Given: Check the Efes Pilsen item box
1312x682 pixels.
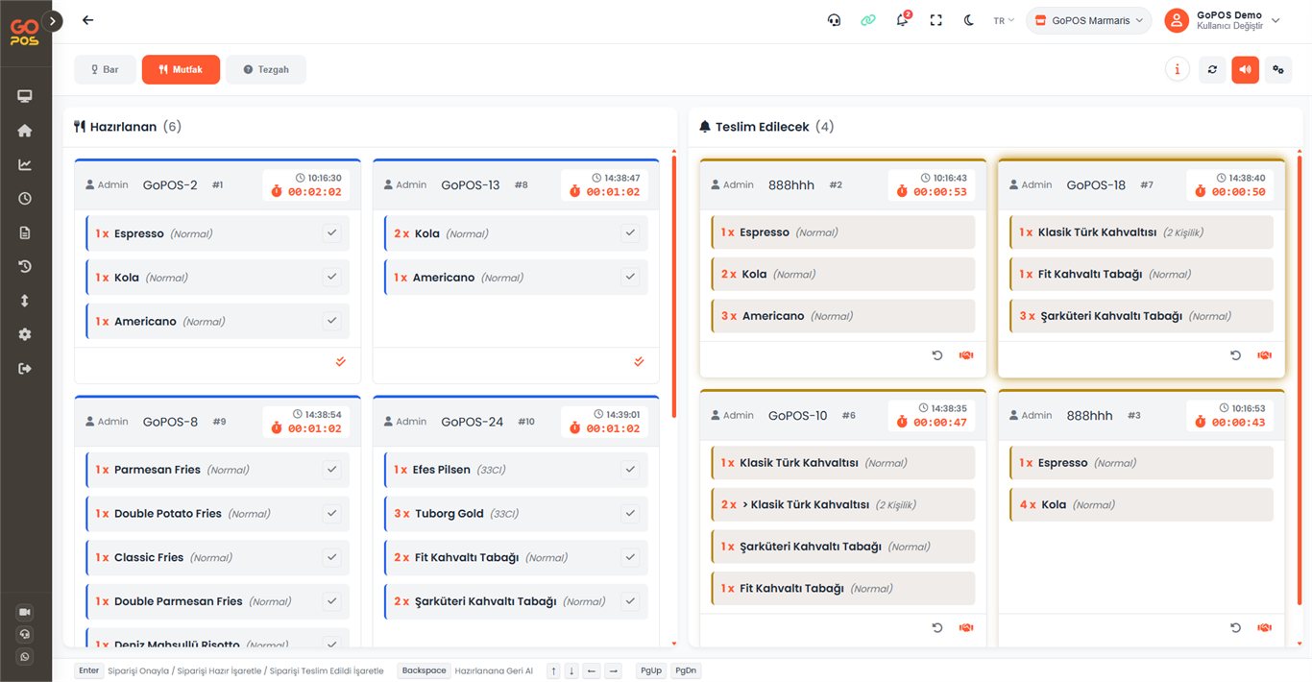Looking at the screenshot, I should click(630, 470).
